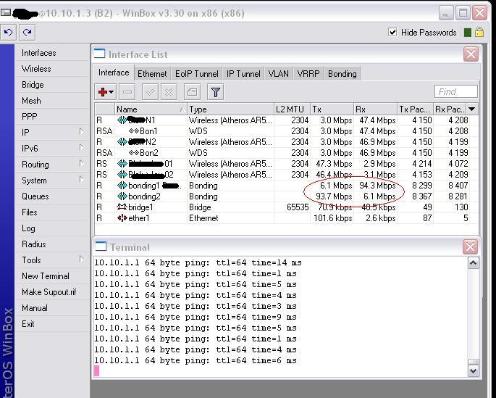This screenshot has width=496, height=398.
Task: Click the Find search field
Action: tap(456, 92)
